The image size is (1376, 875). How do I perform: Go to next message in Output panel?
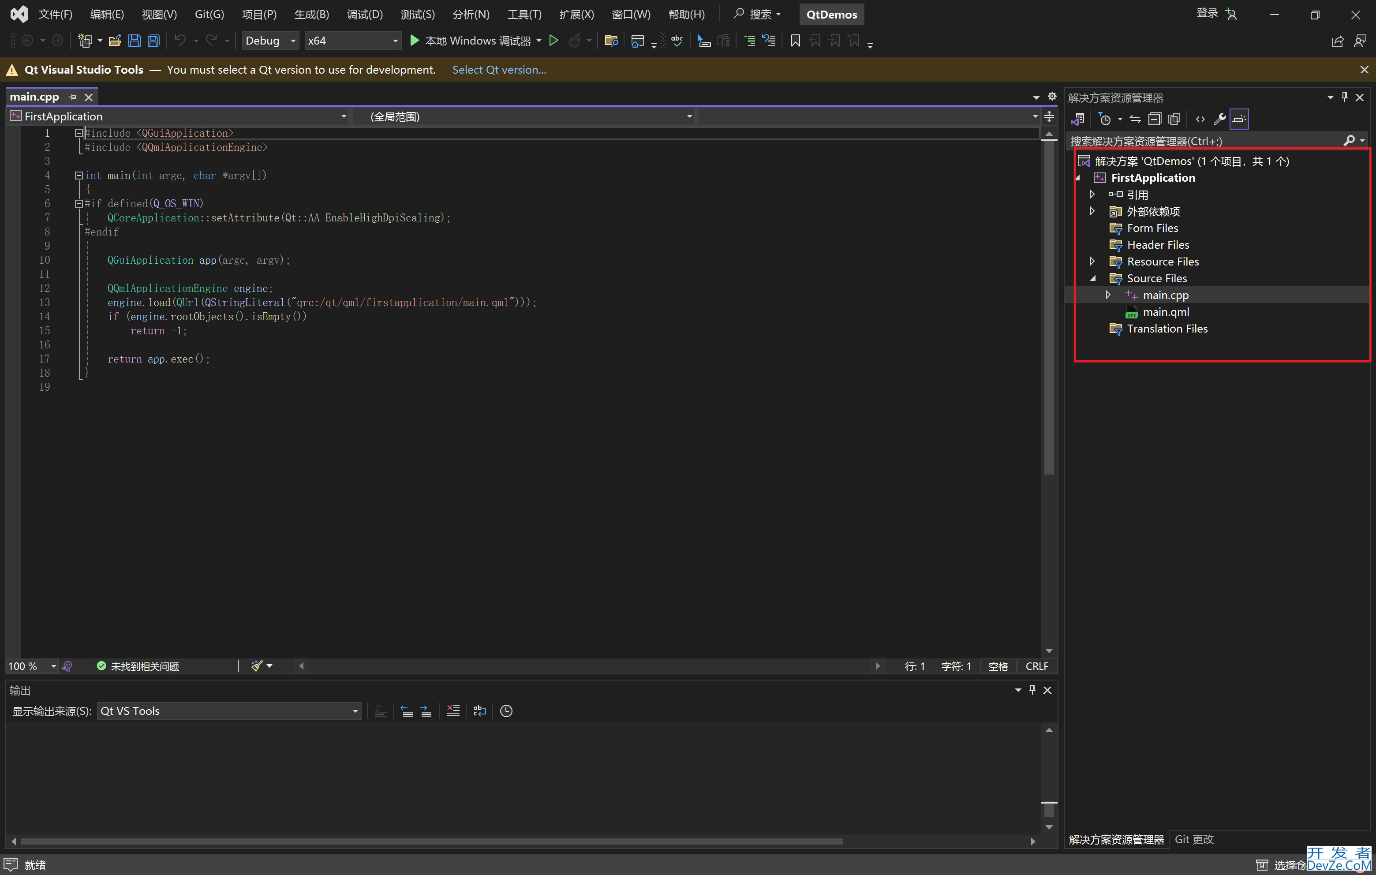426,711
